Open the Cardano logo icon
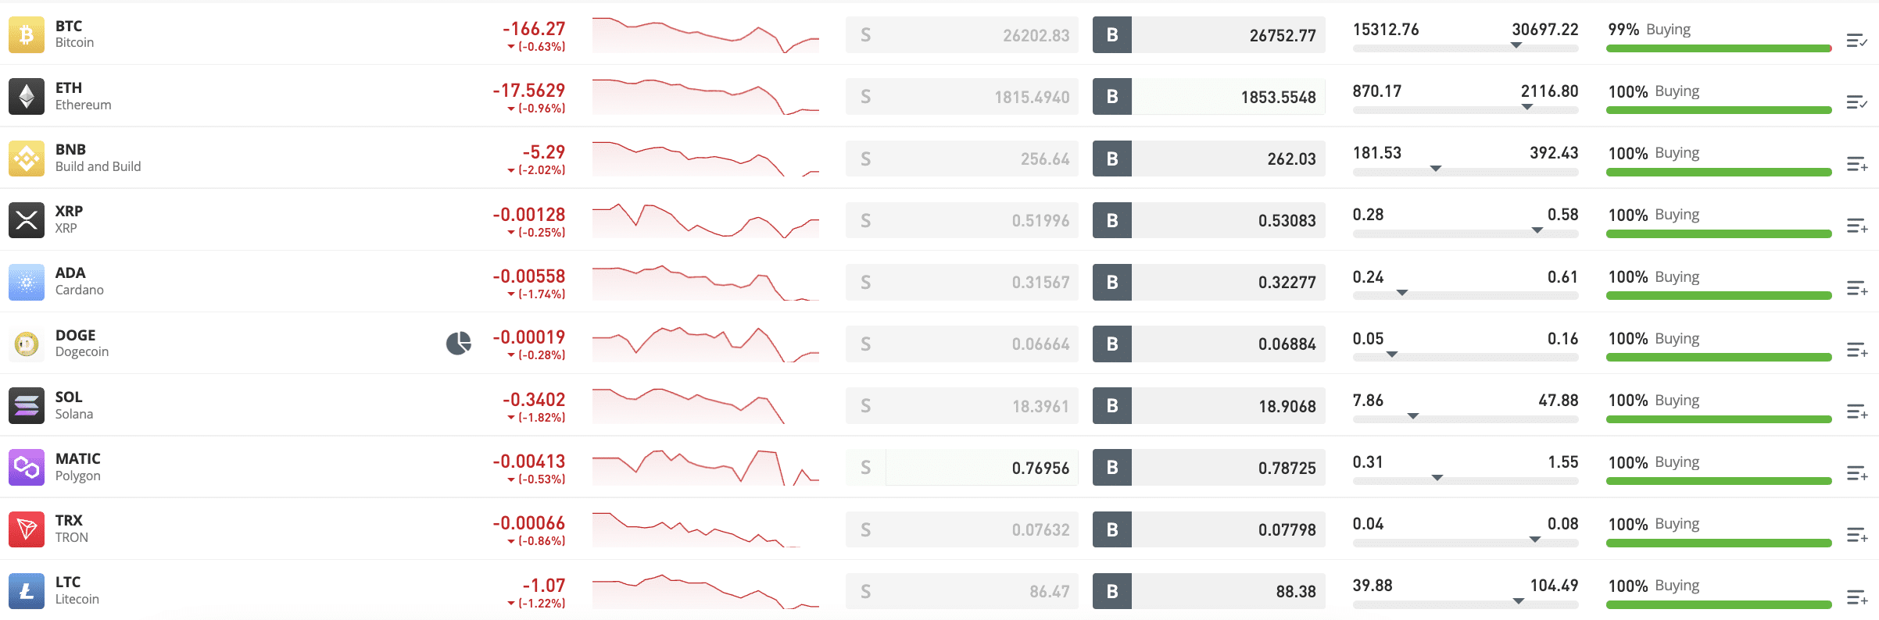The height and width of the screenshot is (620, 1879). click(27, 282)
